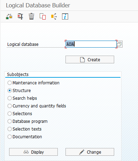Click the Logical Database Builder title
Image resolution: width=138 pixels, height=161 pixels.
point(38,6)
